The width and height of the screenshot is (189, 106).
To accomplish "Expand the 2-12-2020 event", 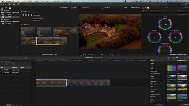I will point(1,15).
